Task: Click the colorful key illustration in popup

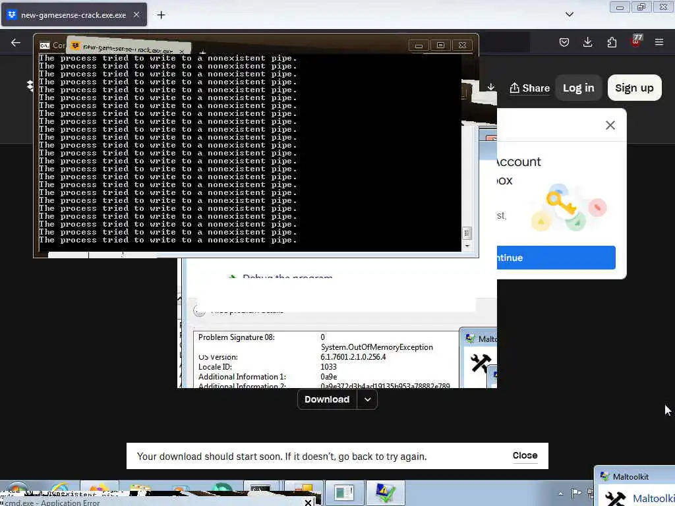Action: 569,208
